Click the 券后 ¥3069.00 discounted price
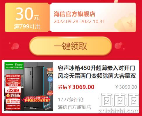 click(x=76, y=87)
